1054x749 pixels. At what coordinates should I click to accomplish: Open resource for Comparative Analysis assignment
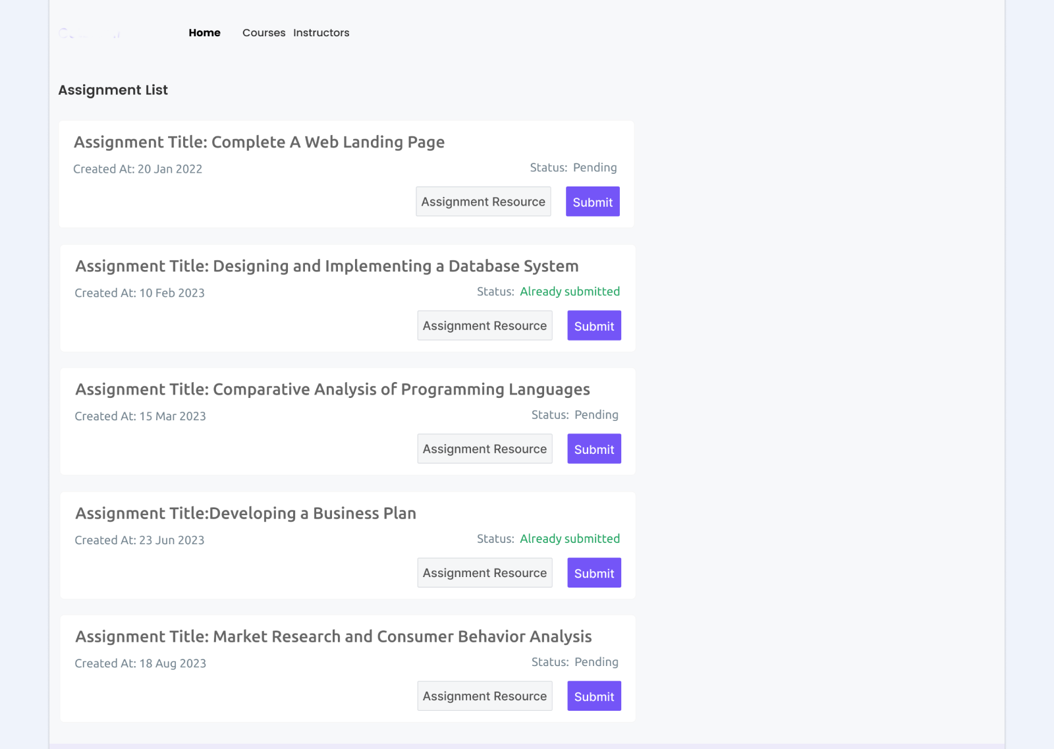(x=485, y=449)
